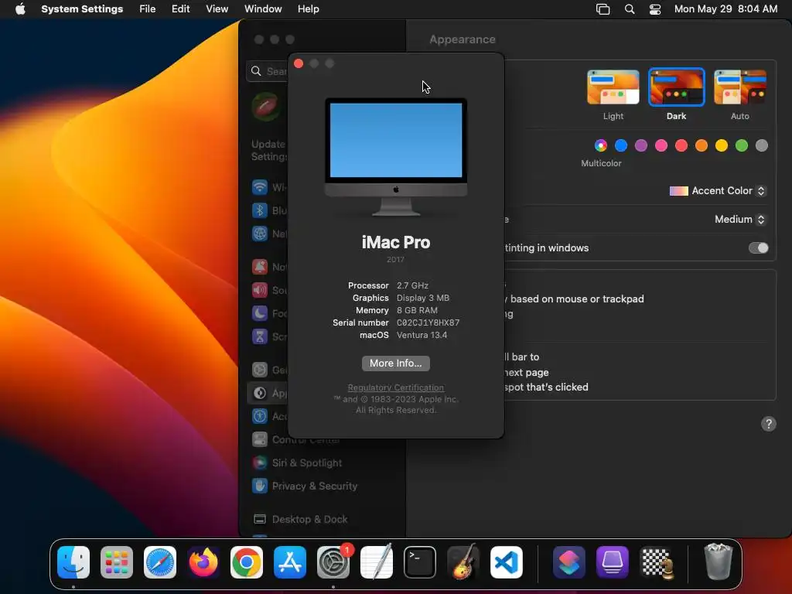Image resolution: width=792 pixels, height=594 pixels.
Task: Open the System Settings menu
Action: 82,9
